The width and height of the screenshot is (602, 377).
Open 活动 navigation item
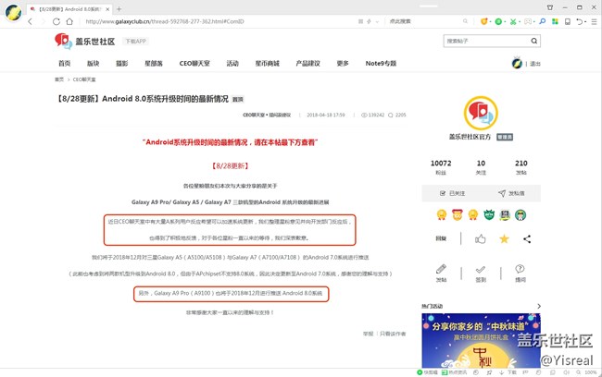[232, 63]
